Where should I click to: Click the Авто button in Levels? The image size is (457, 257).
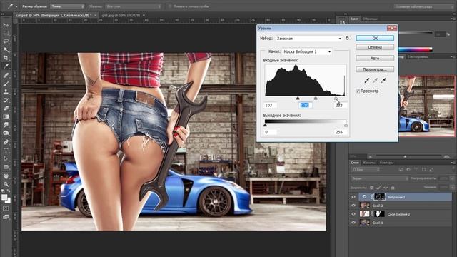[x=375, y=59]
